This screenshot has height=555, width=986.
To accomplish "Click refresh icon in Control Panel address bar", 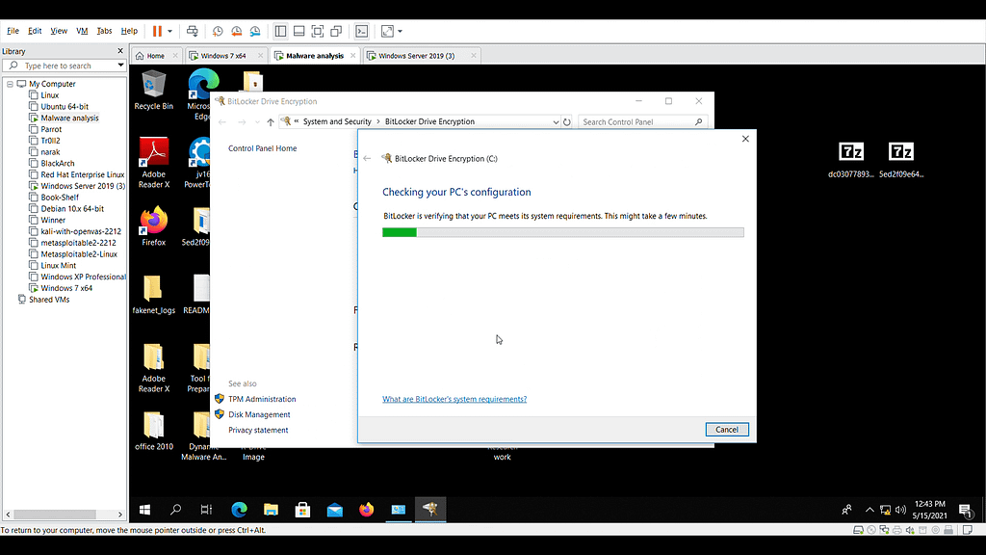I will [x=566, y=122].
